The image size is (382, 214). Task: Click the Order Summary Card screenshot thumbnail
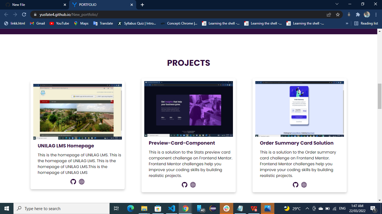pyautogui.click(x=300, y=109)
